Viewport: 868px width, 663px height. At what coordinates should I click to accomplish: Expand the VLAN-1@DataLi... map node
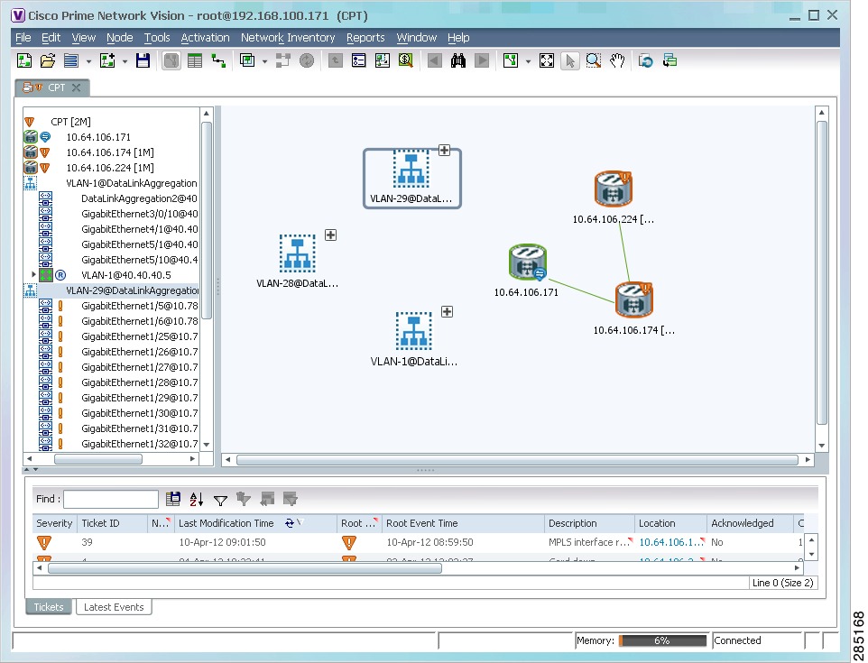447,311
